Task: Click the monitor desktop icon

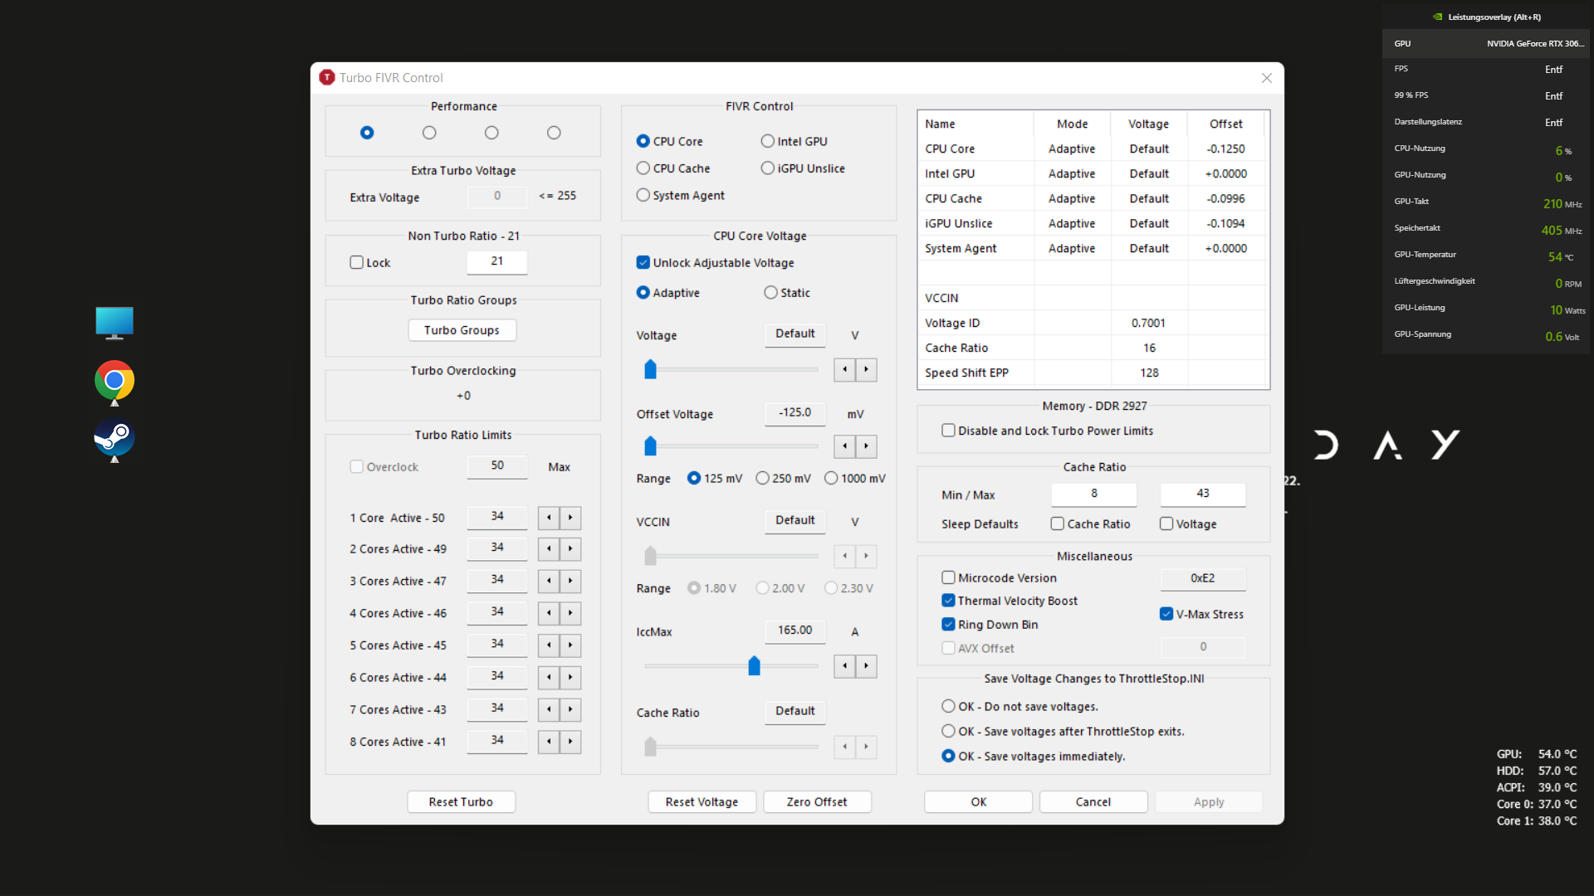Action: [115, 323]
